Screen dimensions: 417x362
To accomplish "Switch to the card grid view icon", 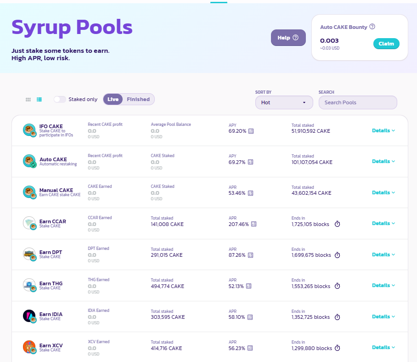I will (28, 100).
